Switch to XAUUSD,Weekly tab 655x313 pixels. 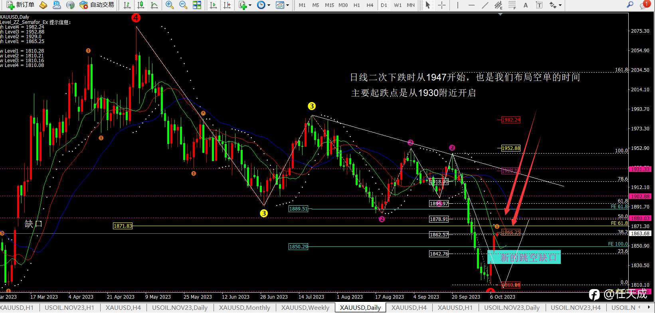[305, 307]
